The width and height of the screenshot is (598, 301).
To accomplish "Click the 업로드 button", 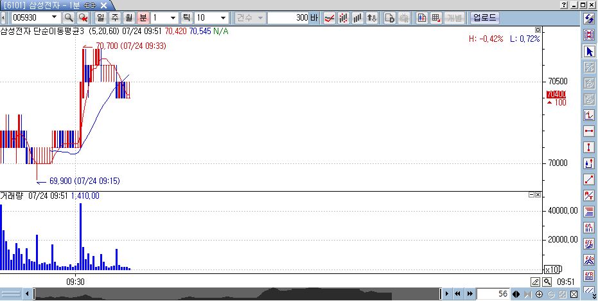I will 484,17.
